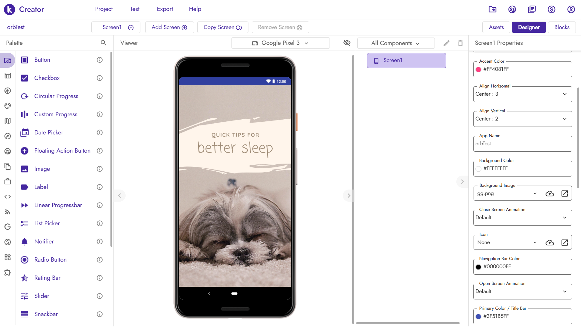Click the account profile icon
This screenshot has height=327, width=581.
tap(571, 9)
